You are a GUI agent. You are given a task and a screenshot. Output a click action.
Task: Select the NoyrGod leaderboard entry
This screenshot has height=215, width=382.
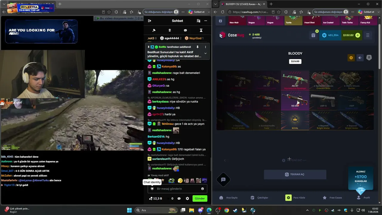tap(194, 38)
